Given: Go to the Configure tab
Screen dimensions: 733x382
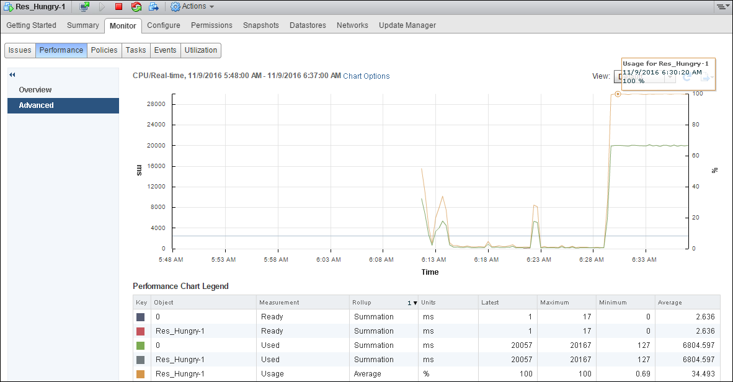Looking at the screenshot, I should coord(164,25).
